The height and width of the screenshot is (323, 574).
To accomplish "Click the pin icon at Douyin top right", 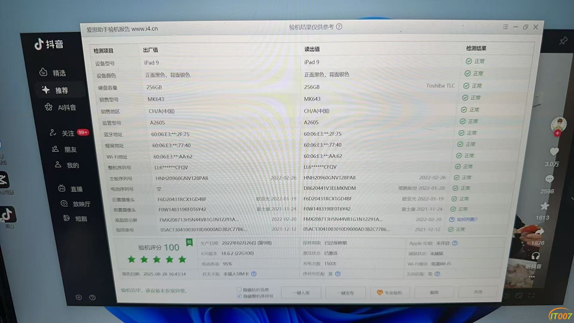I will pos(563,41).
